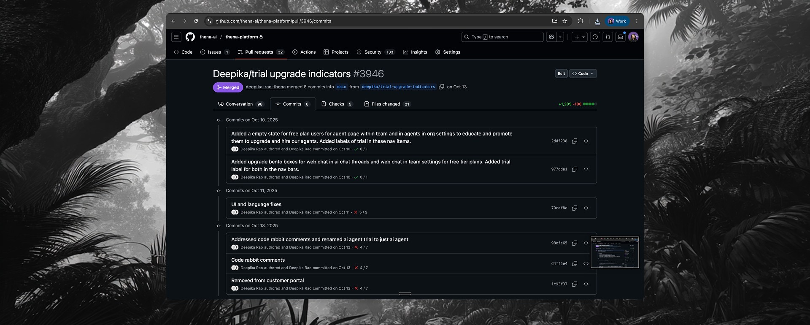Image resolution: width=810 pixels, height=325 pixels.
Task: Copy full SHA for 79caf8e
Action: pyautogui.click(x=575, y=208)
